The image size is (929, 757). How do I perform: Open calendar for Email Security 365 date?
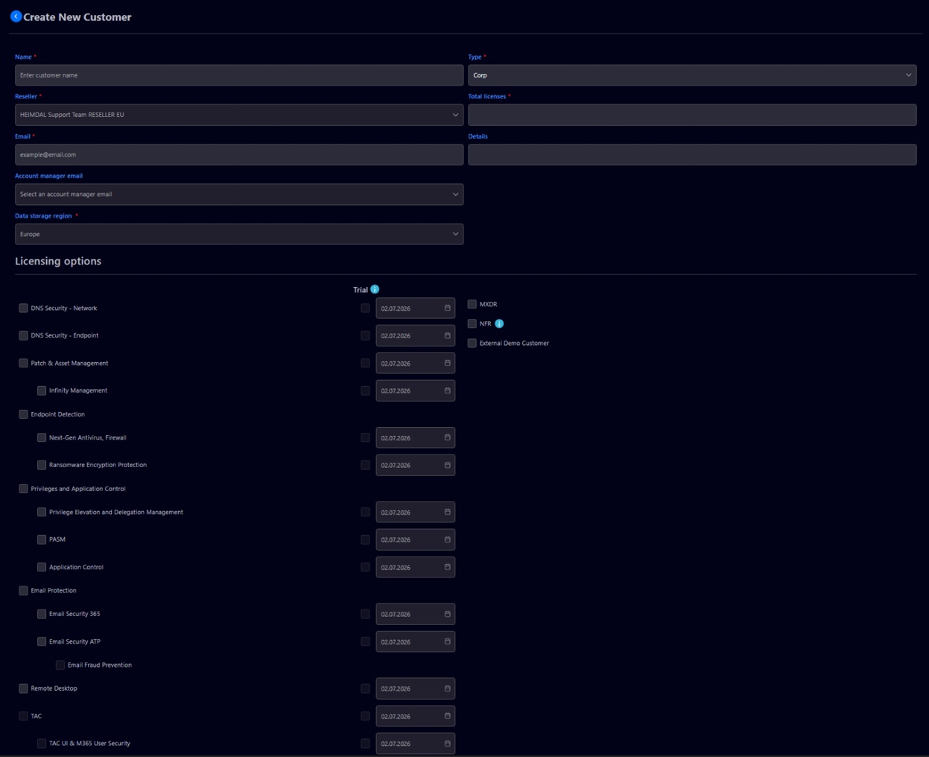tap(447, 614)
